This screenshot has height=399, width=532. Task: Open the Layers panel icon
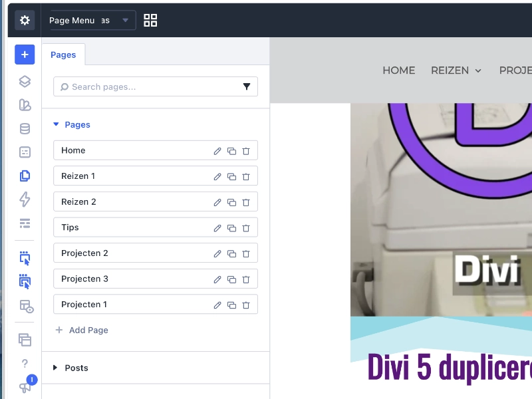[25, 81]
